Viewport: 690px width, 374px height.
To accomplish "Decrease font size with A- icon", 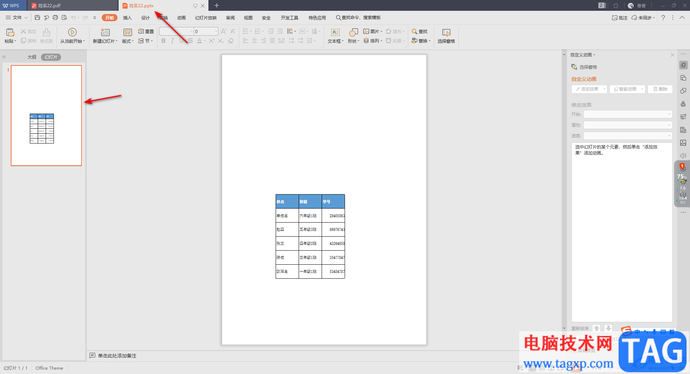I will (x=233, y=31).
